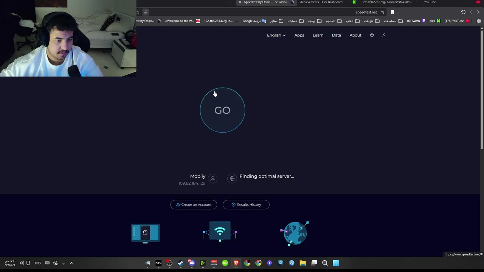
Task: Click the globe server selection icon
Action: [232, 179]
